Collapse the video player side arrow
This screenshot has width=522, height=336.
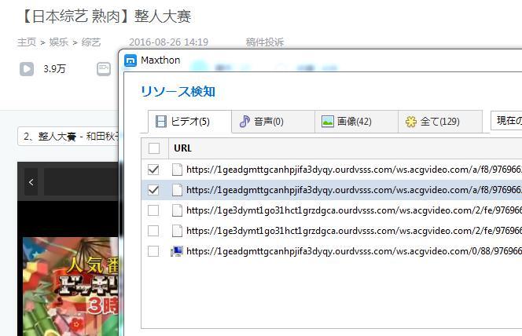click(x=31, y=182)
